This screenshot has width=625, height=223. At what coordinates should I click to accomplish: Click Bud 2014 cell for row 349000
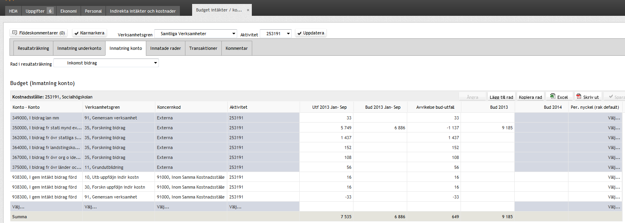(541, 118)
